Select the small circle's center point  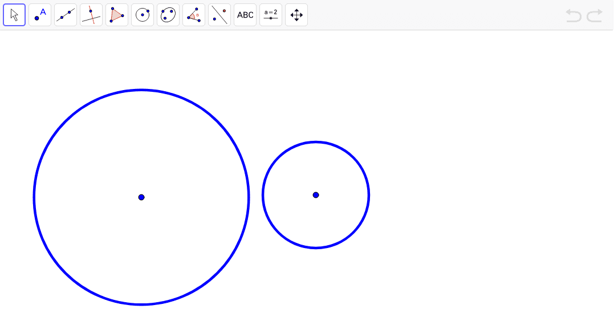(316, 195)
